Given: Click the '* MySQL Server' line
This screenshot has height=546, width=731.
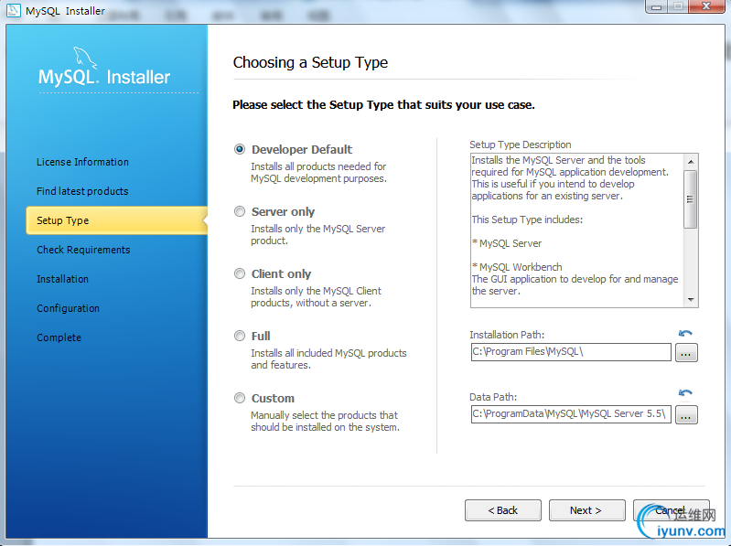Looking at the screenshot, I should [507, 243].
